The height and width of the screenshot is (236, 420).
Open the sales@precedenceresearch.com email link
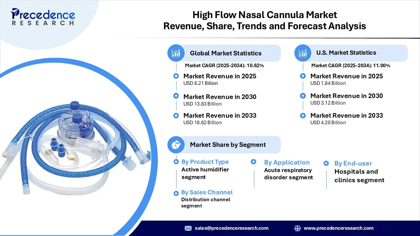[x=231, y=228]
